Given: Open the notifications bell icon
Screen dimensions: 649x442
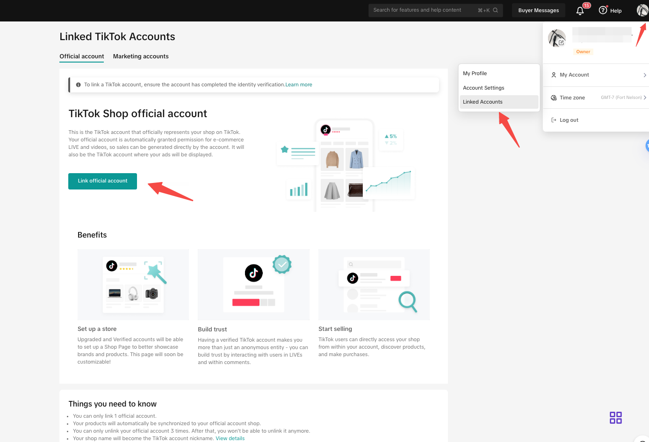Looking at the screenshot, I should click(x=580, y=10).
